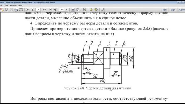185x104 pixels.
Task: Print the document with printer icon
Action: click(16, 10)
